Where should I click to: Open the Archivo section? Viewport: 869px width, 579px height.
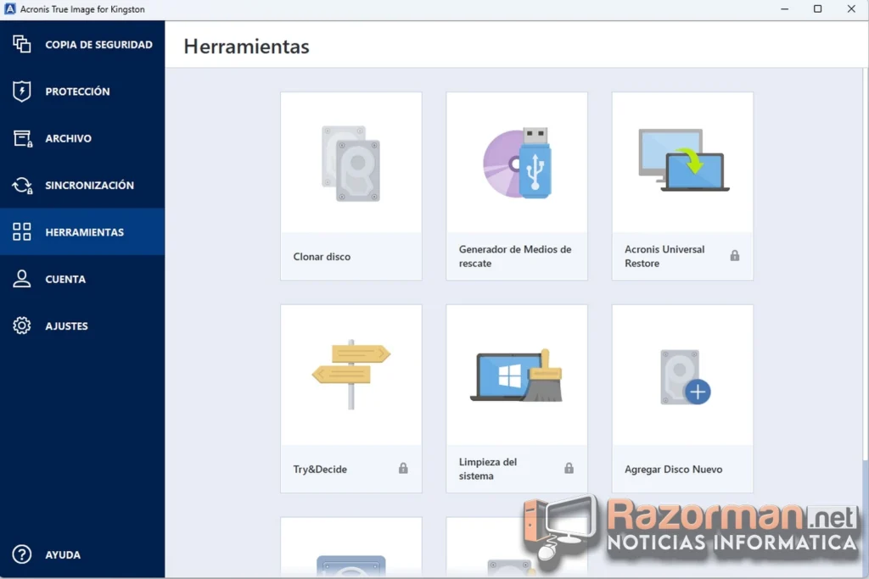coord(68,138)
